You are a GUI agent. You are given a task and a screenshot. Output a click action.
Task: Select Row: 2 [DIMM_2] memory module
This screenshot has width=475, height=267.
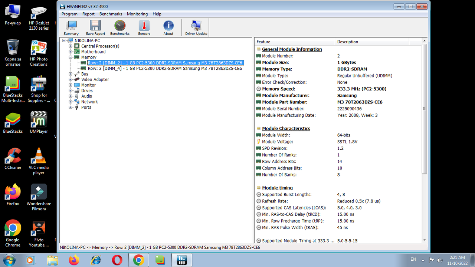(x=165, y=63)
